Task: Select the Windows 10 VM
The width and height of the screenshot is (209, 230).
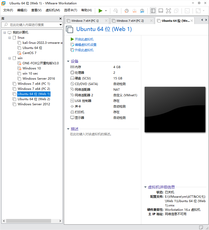Action: pos(29,68)
